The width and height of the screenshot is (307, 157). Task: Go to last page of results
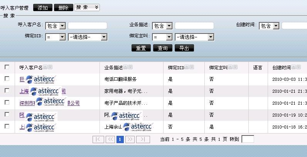143,139
